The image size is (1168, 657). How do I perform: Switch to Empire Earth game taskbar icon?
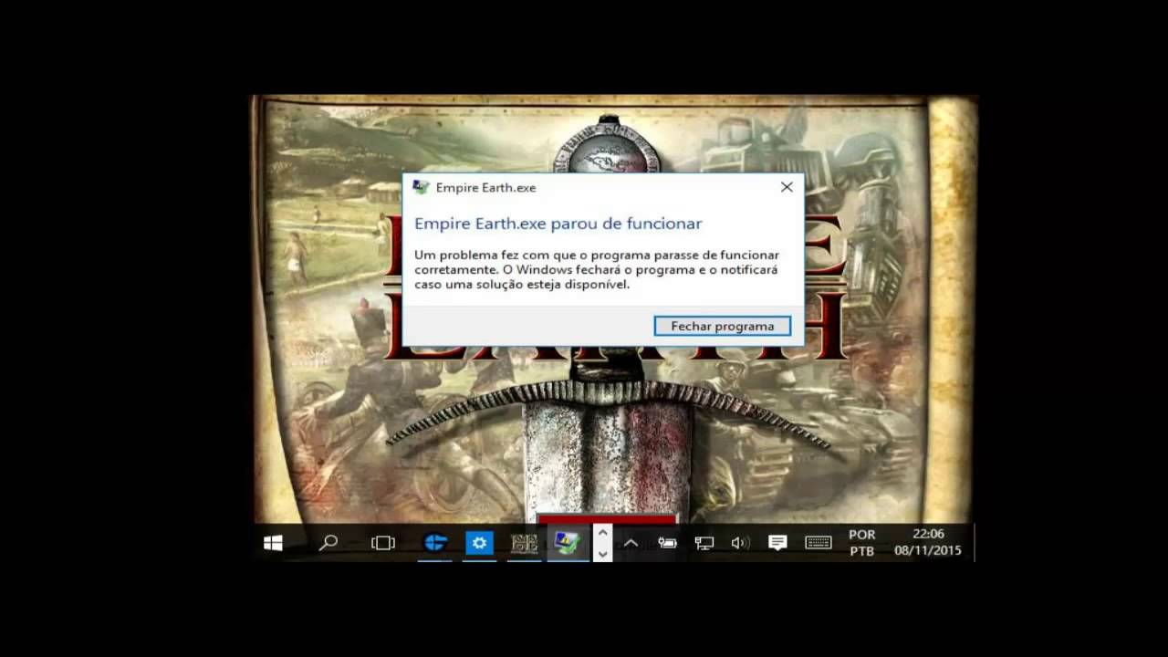click(524, 543)
